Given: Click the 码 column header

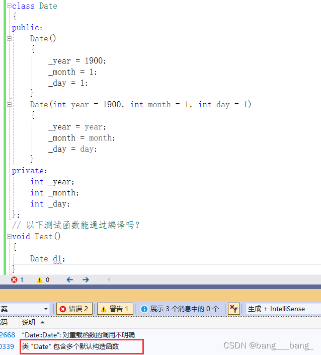Looking at the screenshot, I should click(x=4, y=322).
